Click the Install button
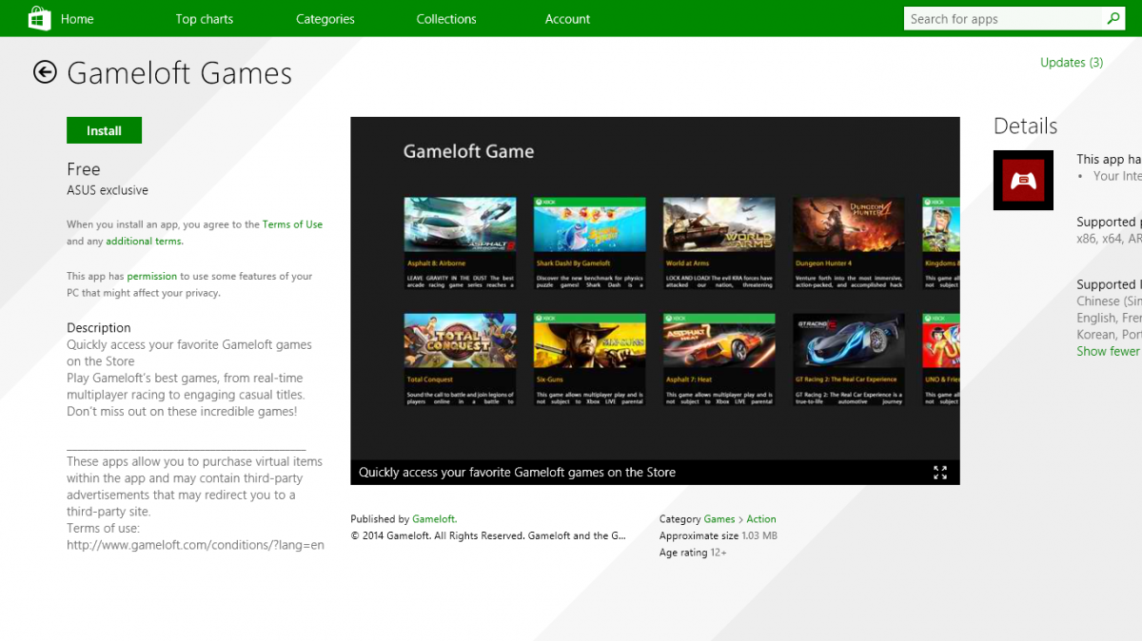 pyautogui.click(x=104, y=130)
